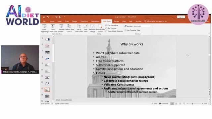Screen dimensions: 212x119
Task: Open the Animations tab
Action: [95, 21]
